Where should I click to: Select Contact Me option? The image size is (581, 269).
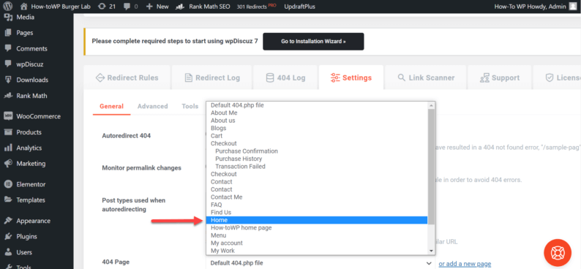(317, 197)
